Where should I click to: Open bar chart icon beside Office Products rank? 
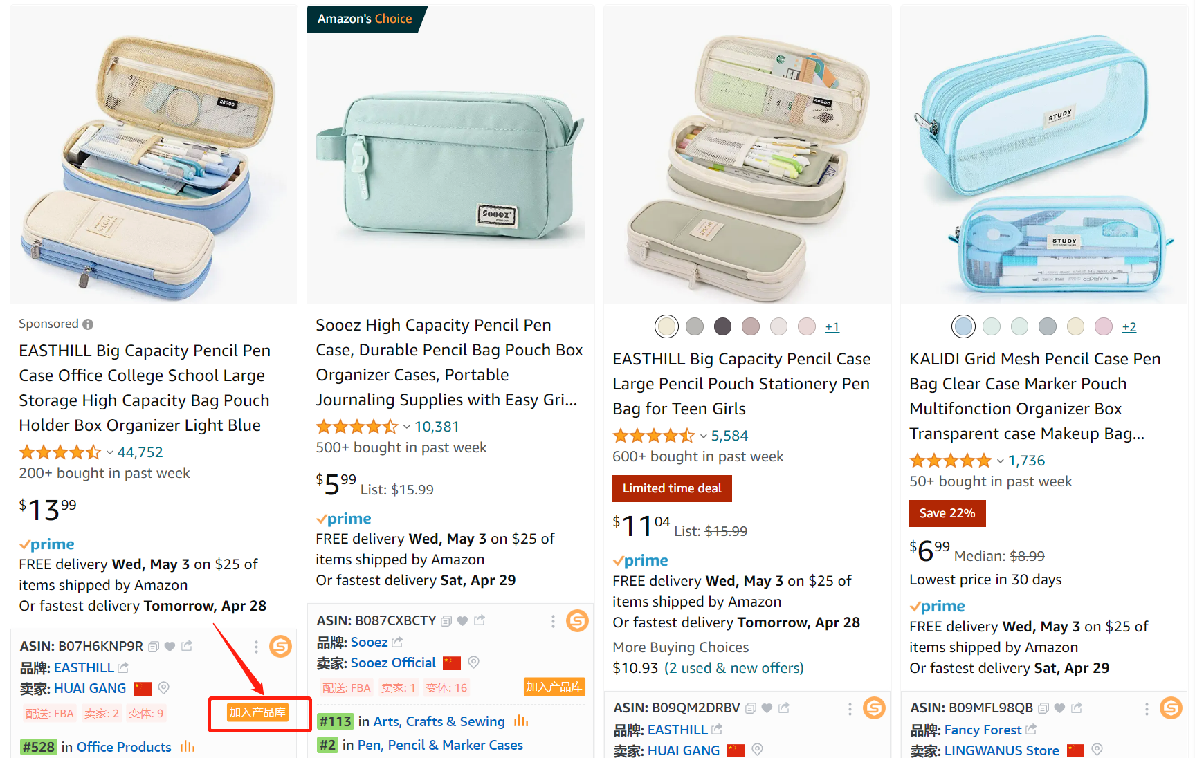tap(188, 747)
